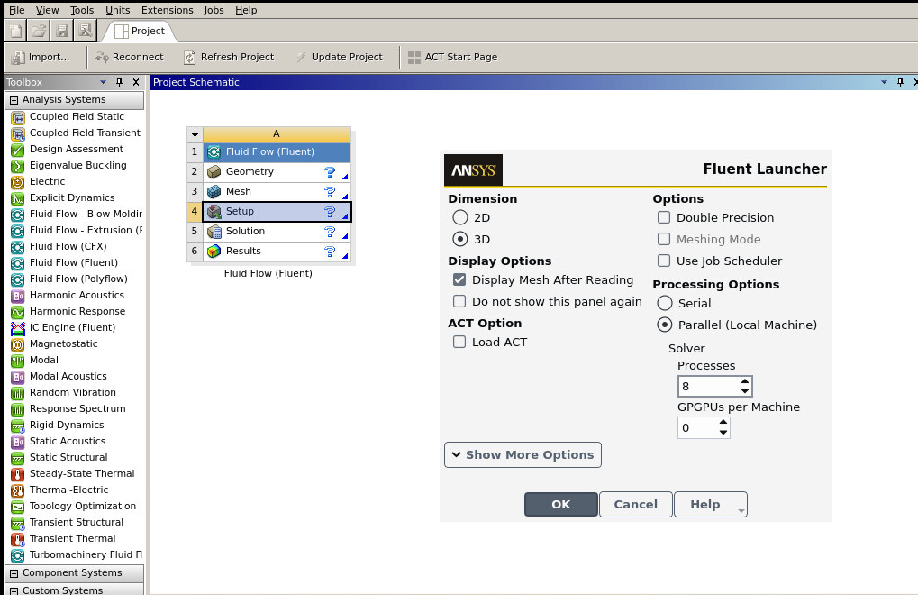Expand Custom Systems group
The image size is (918, 595).
click(x=14, y=590)
